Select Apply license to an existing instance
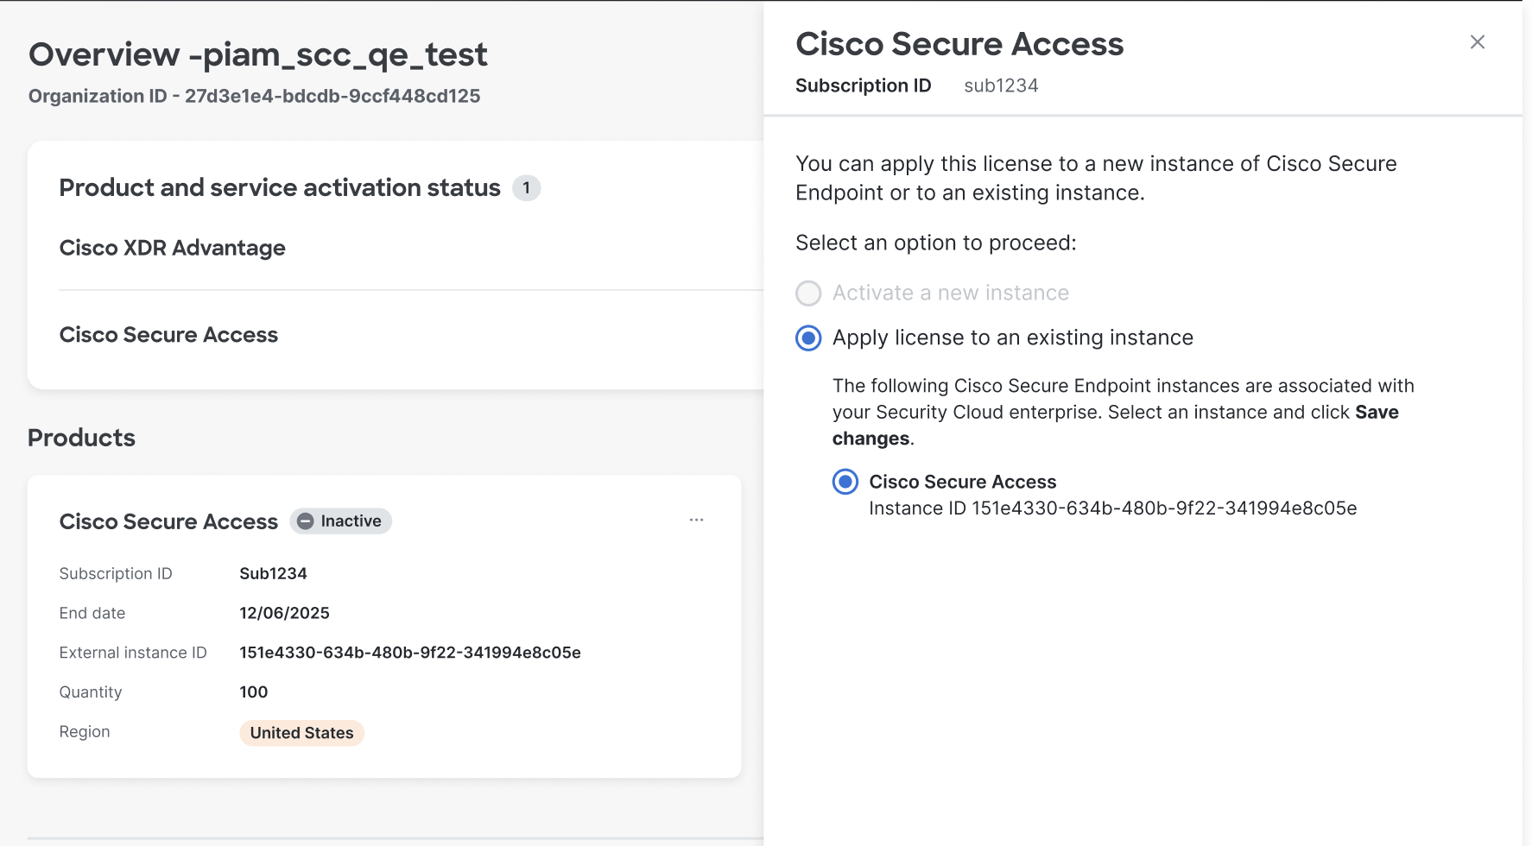1532x846 pixels. [x=807, y=338]
